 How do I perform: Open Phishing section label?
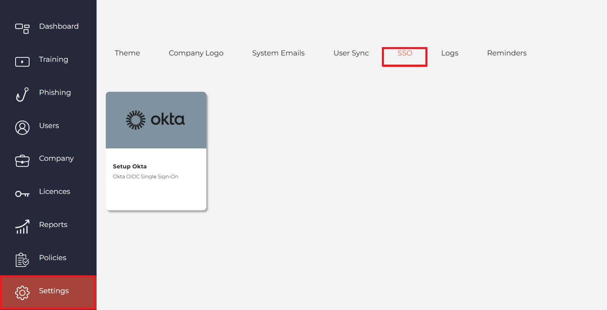click(55, 93)
